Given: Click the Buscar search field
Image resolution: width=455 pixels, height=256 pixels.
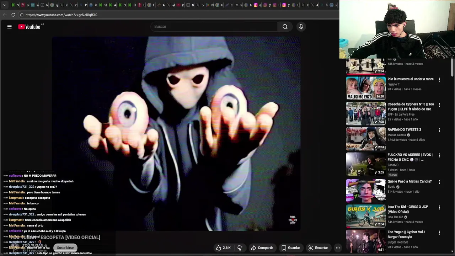Looking at the screenshot, I should pyautogui.click(x=214, y=27).
